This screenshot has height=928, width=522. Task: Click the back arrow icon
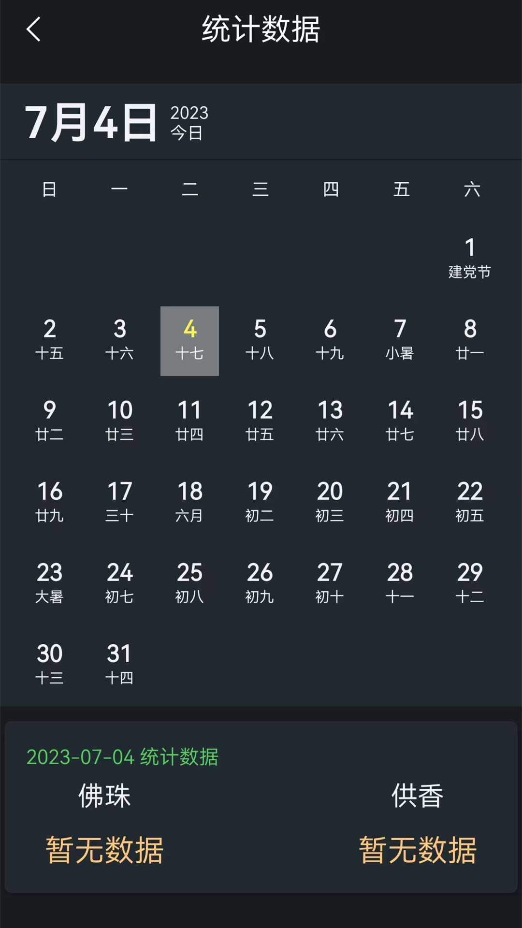tap(34, 30)
